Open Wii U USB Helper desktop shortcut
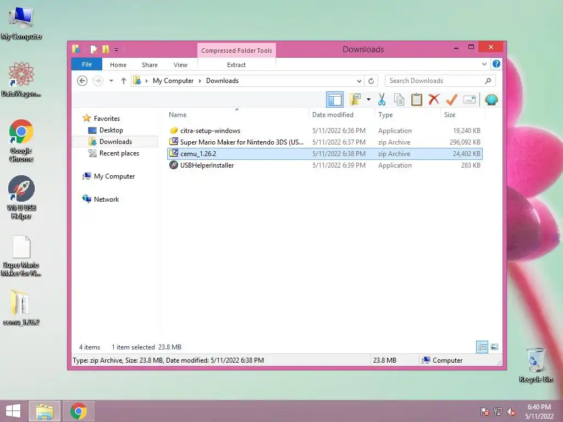 (21, 197)
